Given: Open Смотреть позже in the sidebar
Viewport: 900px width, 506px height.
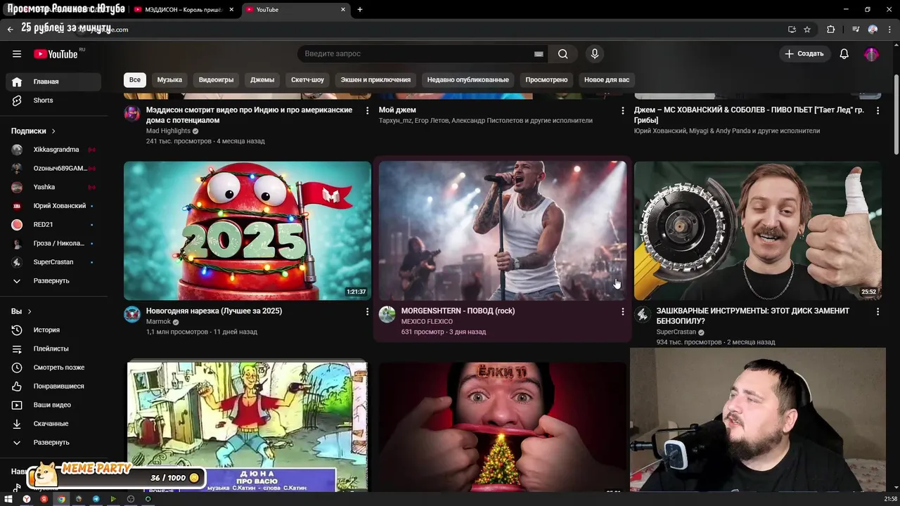Looking at the screenshot, I should tap(53, 368).
